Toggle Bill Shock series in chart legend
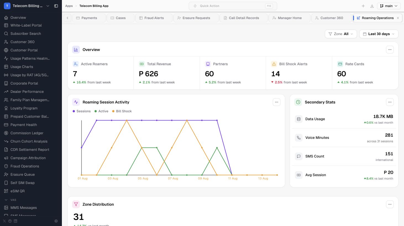Viewport: 404px width, 226px height. pyautogui.click(x=122, y=111)
